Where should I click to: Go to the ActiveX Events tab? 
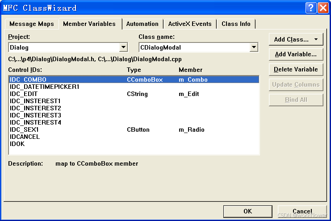(190, 24)
